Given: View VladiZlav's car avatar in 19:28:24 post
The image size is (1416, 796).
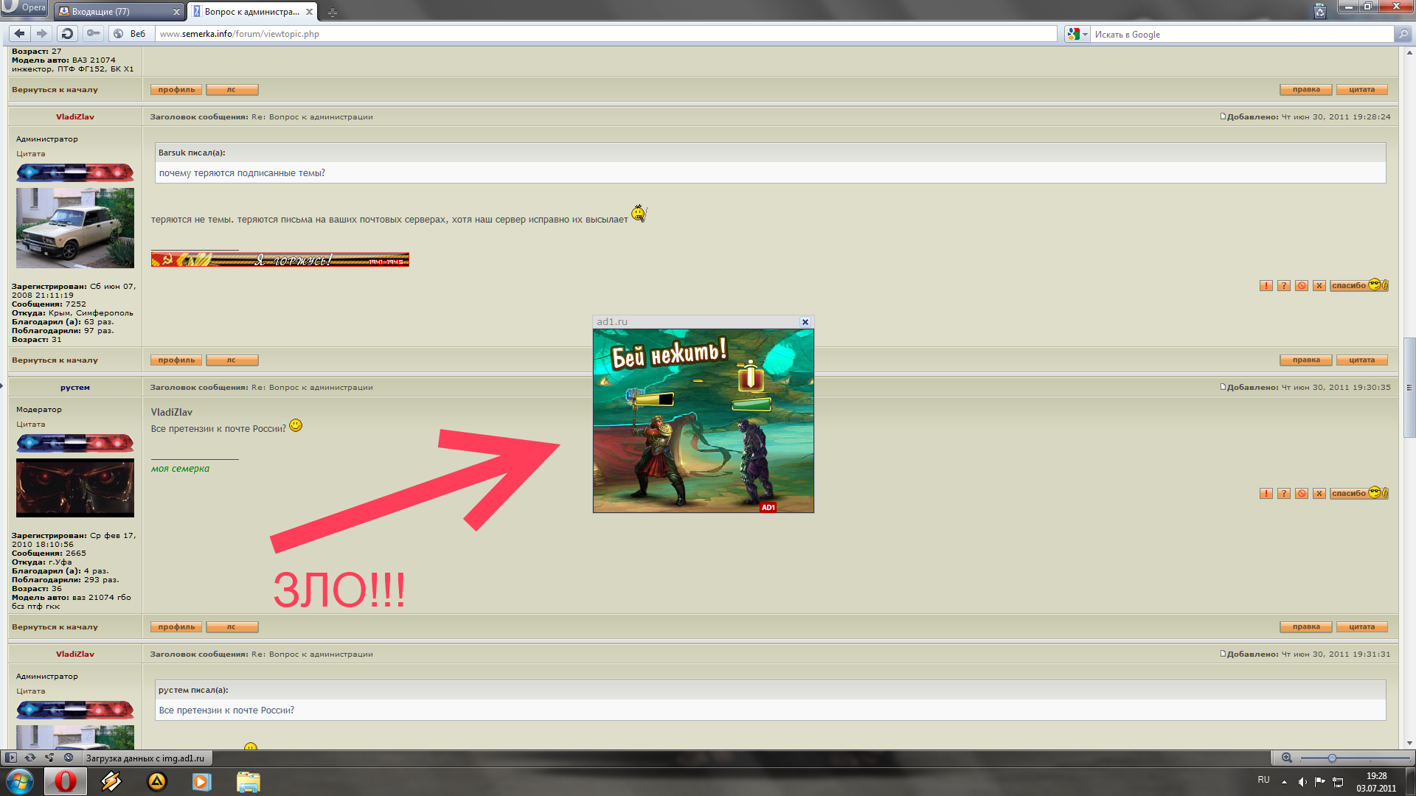Looking at the screenshot, I should [x=75, y=228].
